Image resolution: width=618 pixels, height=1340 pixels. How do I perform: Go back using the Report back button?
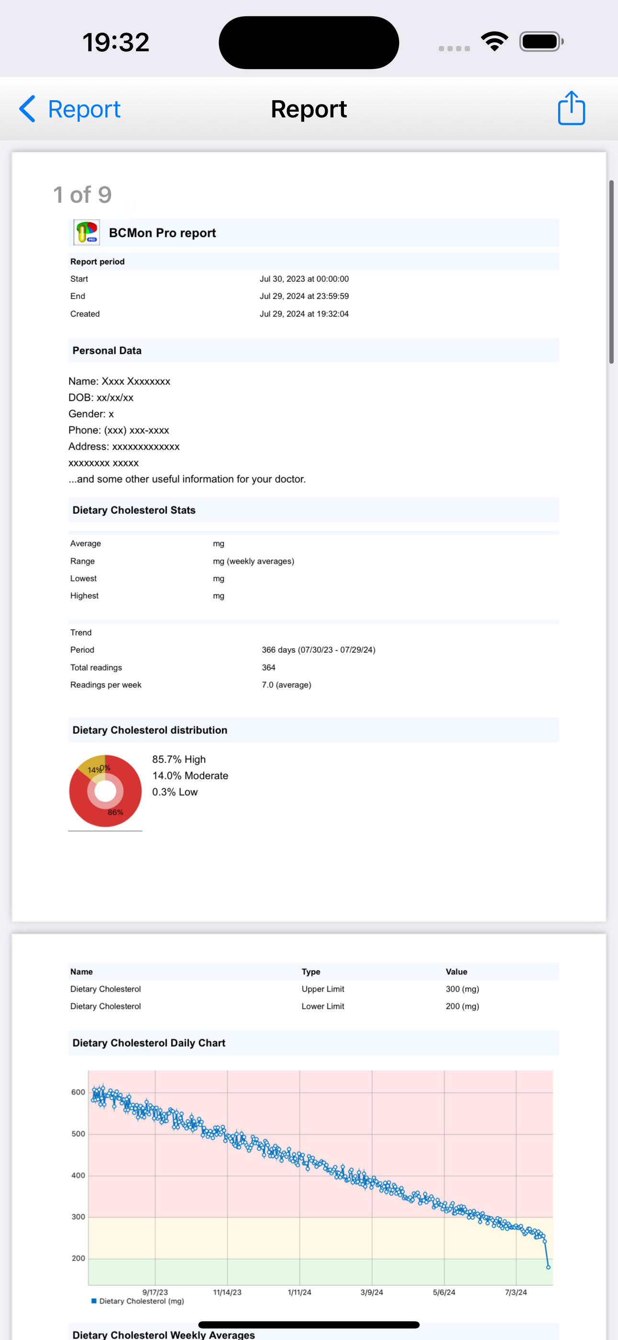(69, 109)
